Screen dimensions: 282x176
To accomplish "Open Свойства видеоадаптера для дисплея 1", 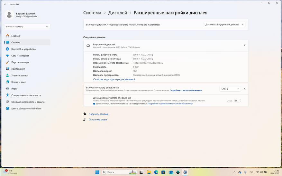I will (114, 79).
